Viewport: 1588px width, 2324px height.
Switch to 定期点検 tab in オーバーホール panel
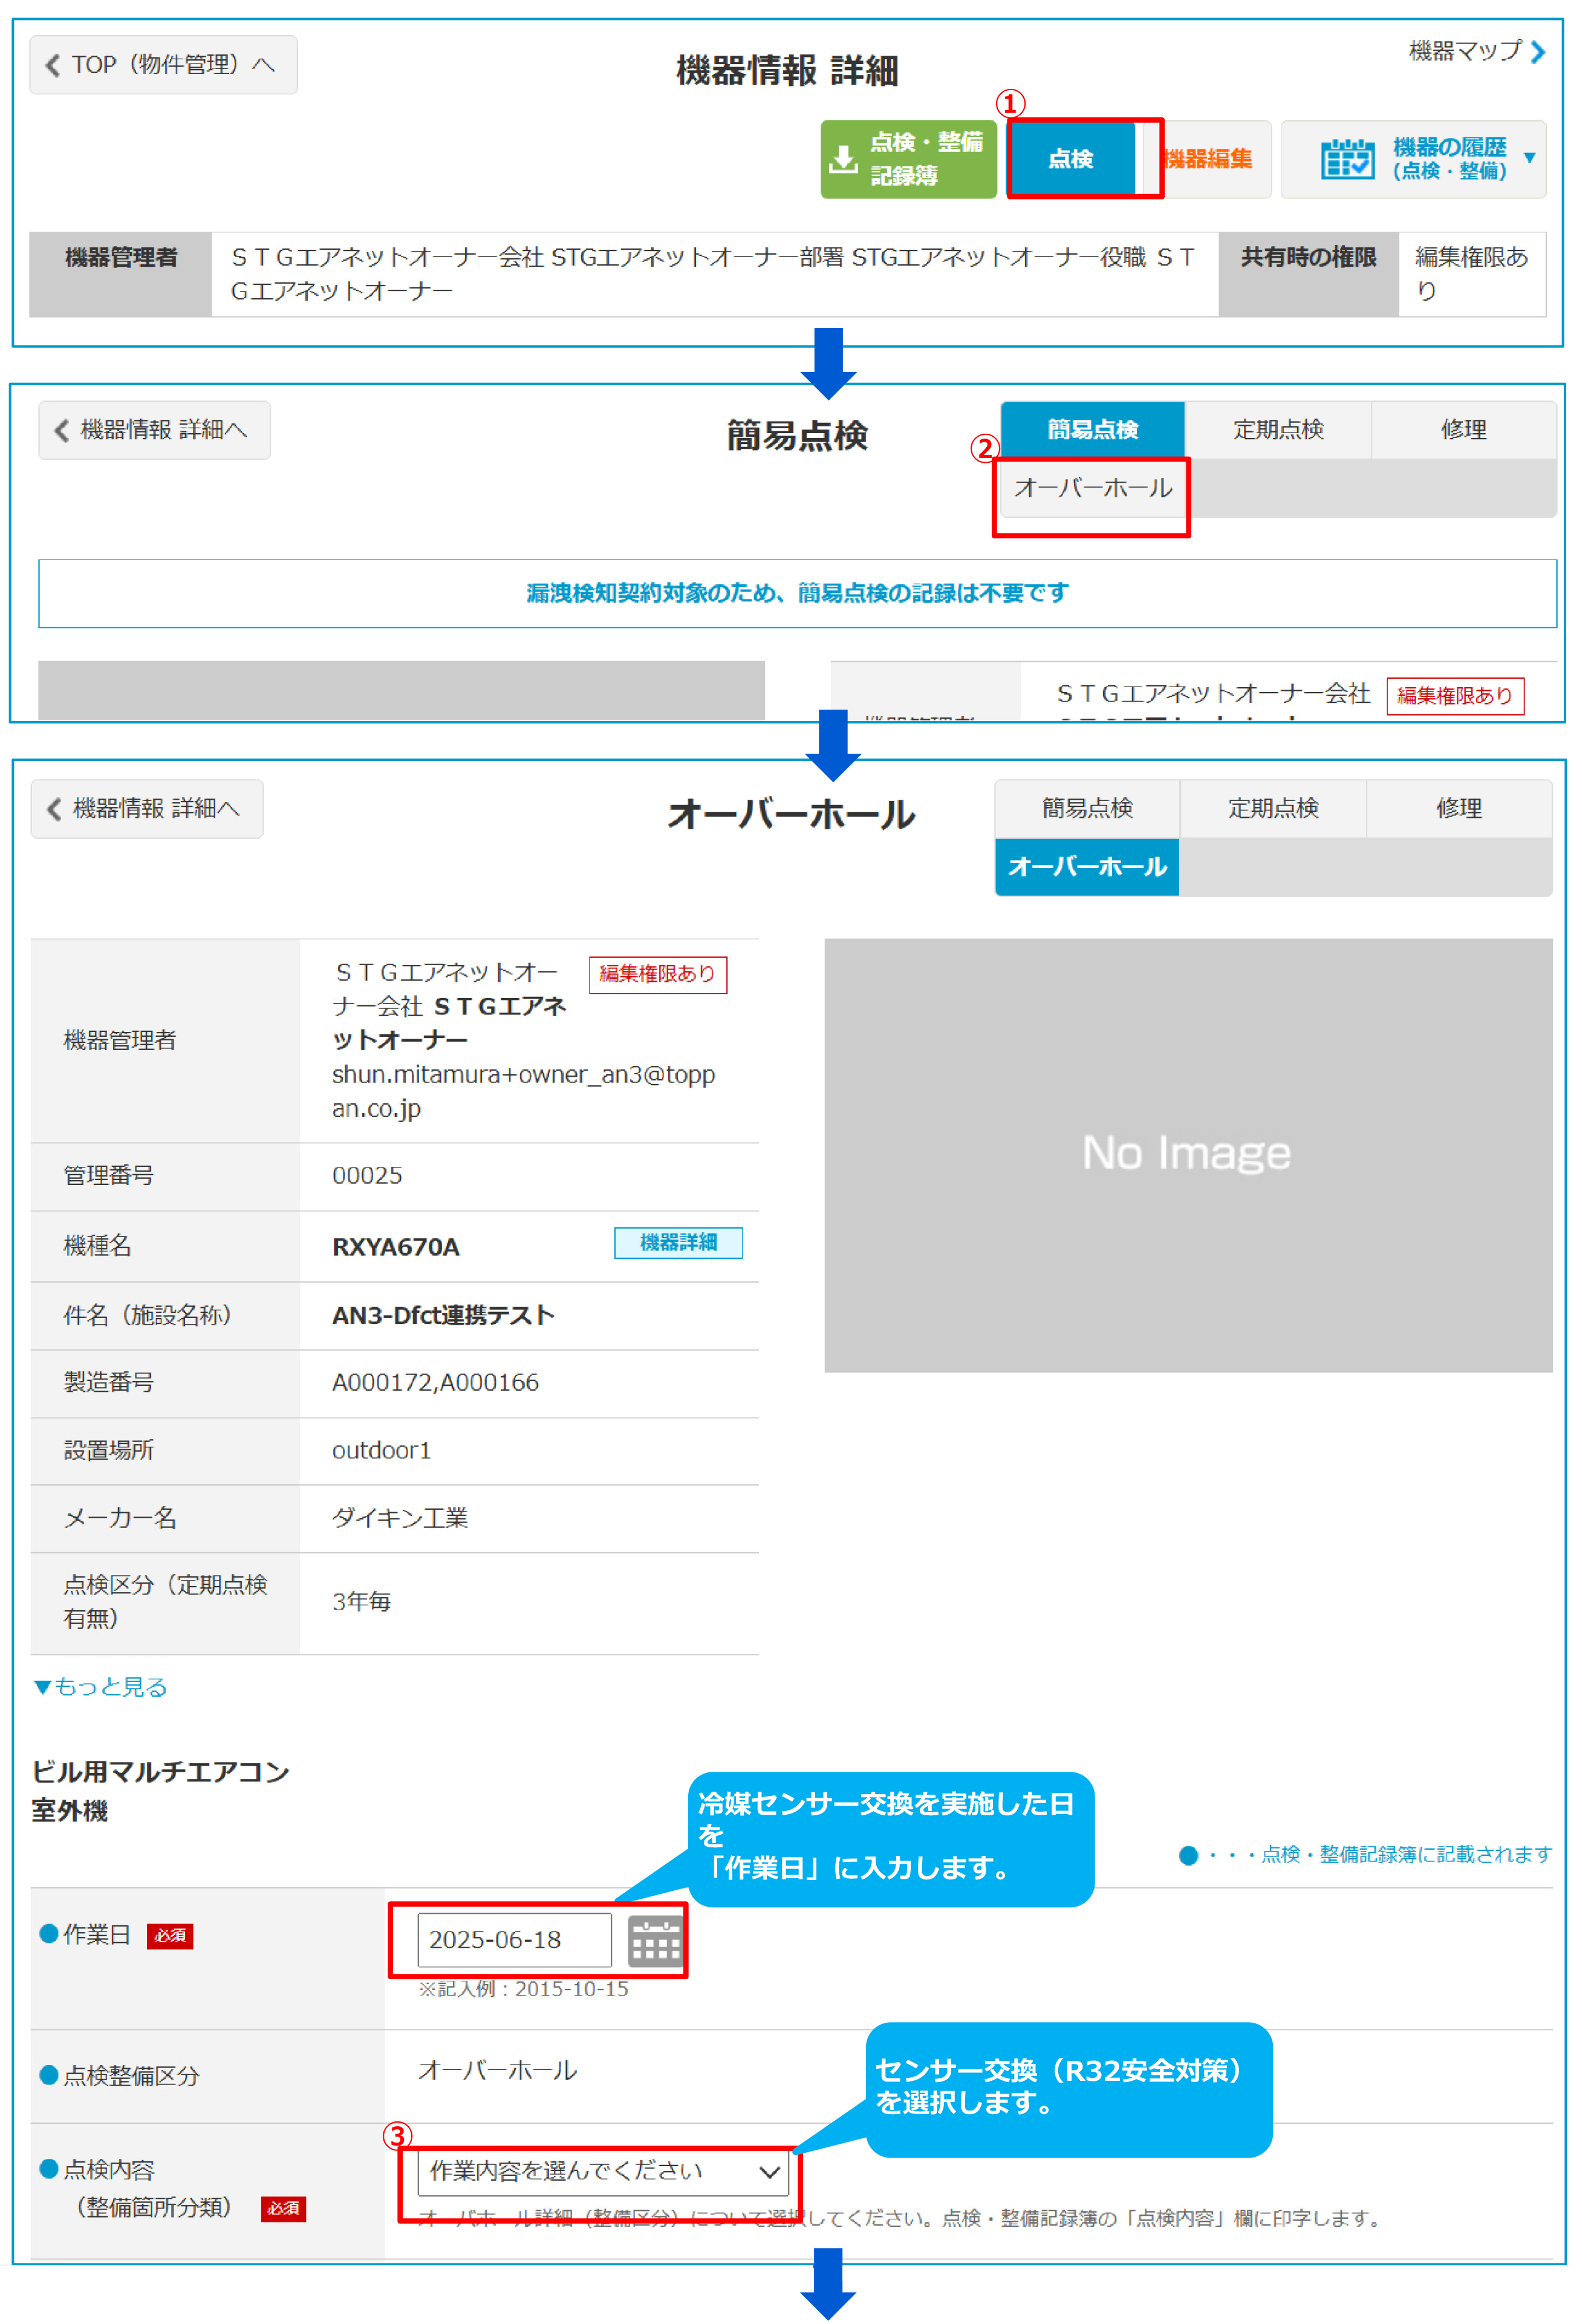pos(1273,809)
